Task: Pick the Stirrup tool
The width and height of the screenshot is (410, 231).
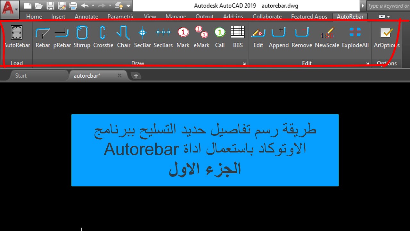Action: [82, 37]
